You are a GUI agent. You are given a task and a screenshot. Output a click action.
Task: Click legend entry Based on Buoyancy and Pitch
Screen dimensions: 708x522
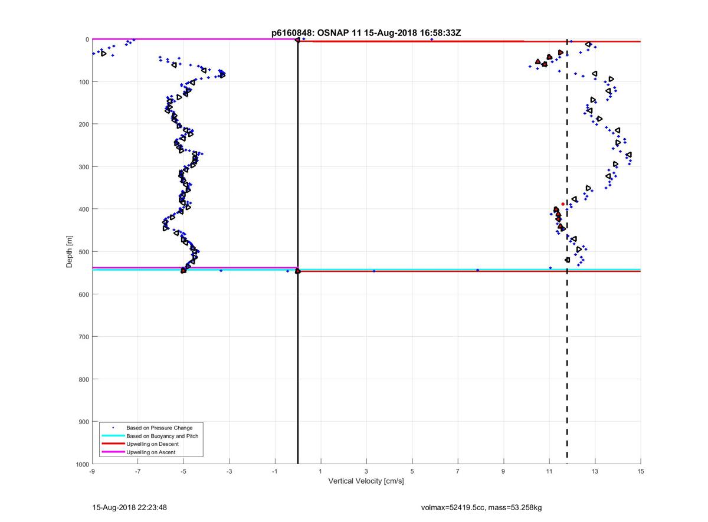pos(162,436)
